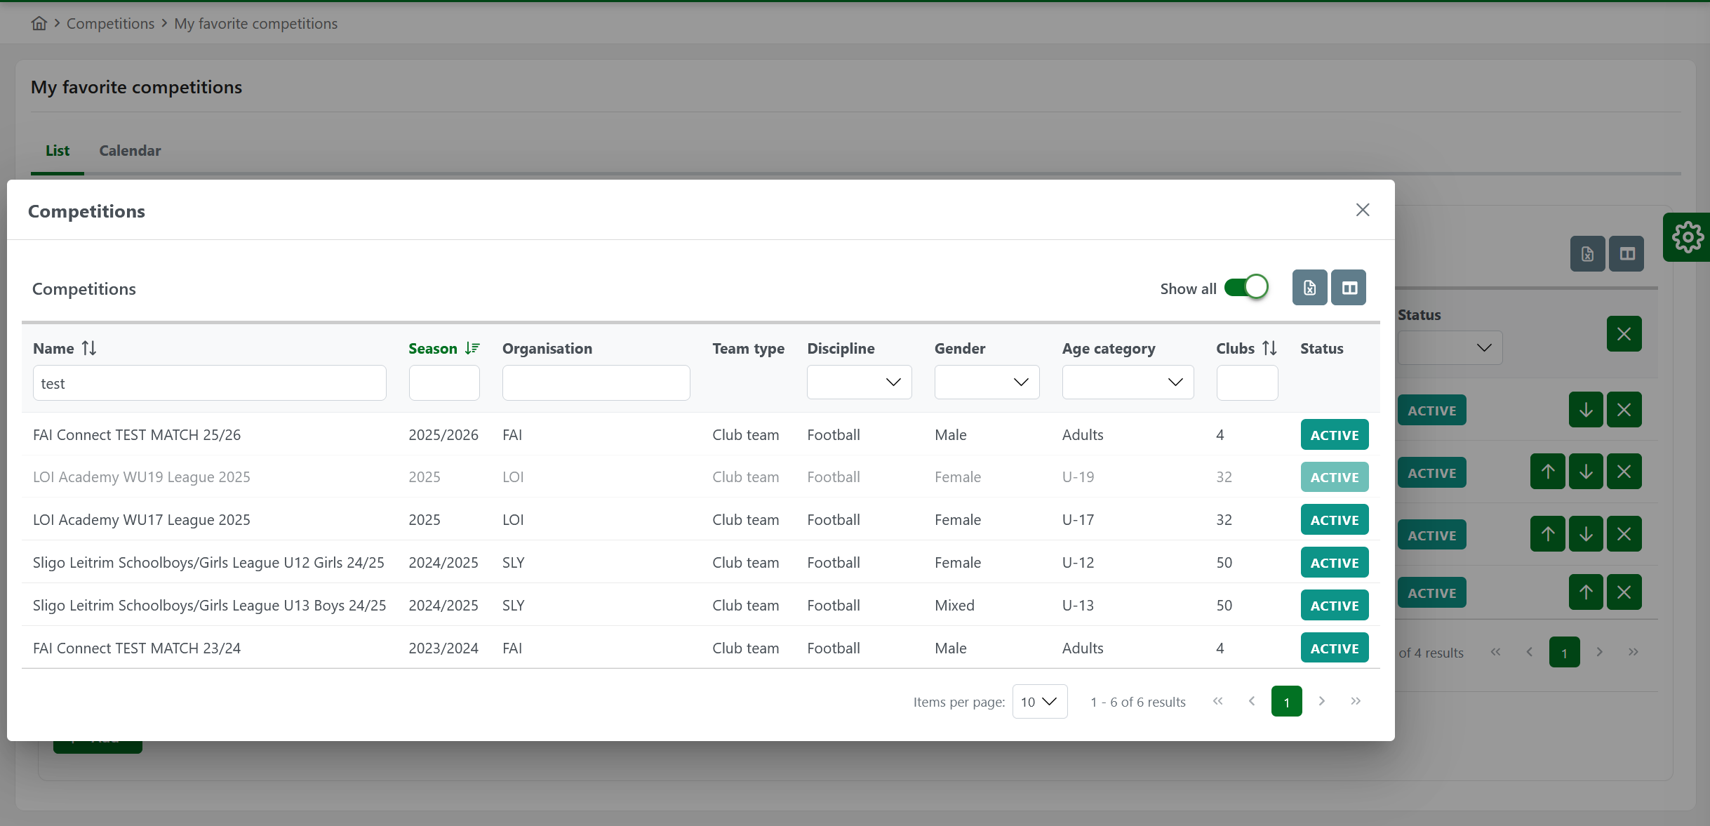Expand the Discipline filter dropdown
1710x826 pixels.
859,382
